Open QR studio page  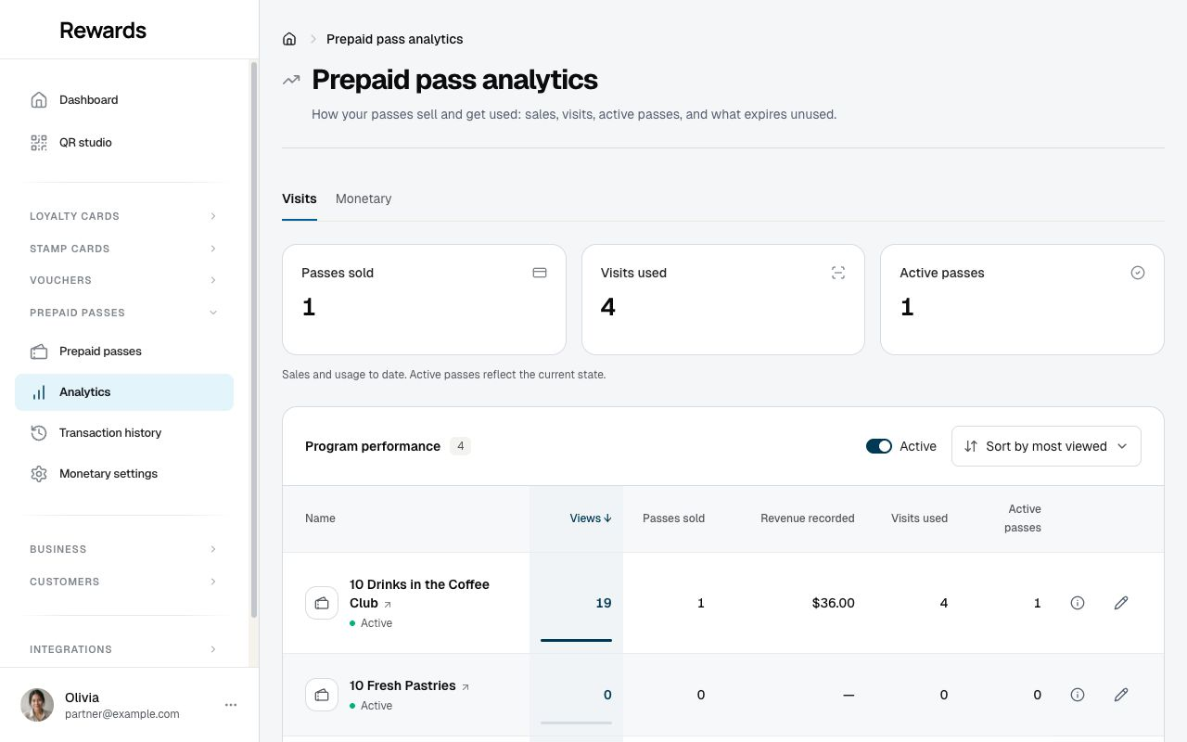[124, 143]
